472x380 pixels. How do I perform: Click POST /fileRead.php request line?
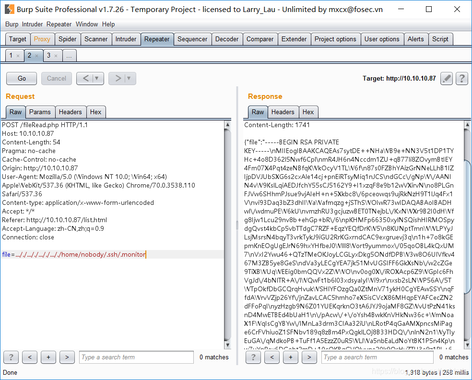(45, 125)
